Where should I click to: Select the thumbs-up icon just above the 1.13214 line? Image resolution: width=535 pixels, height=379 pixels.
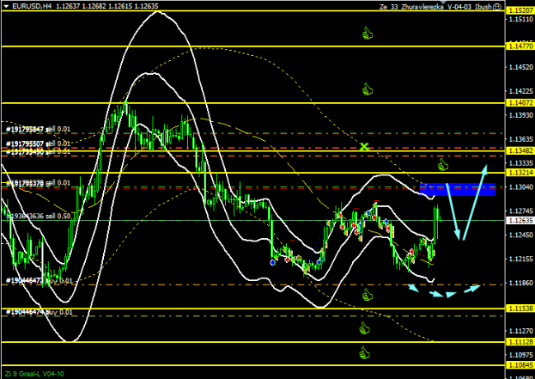[x=443, y=163]
